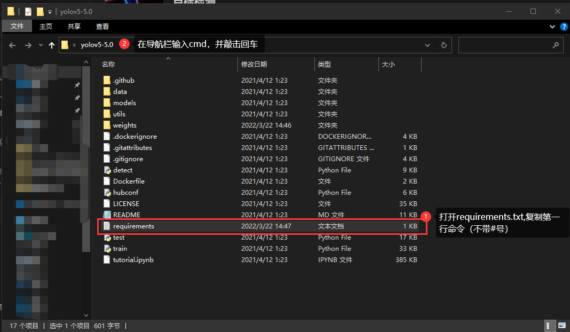570x332 pixels.
Task: Open Explorer help question mark
Action: tap(564, 27)
